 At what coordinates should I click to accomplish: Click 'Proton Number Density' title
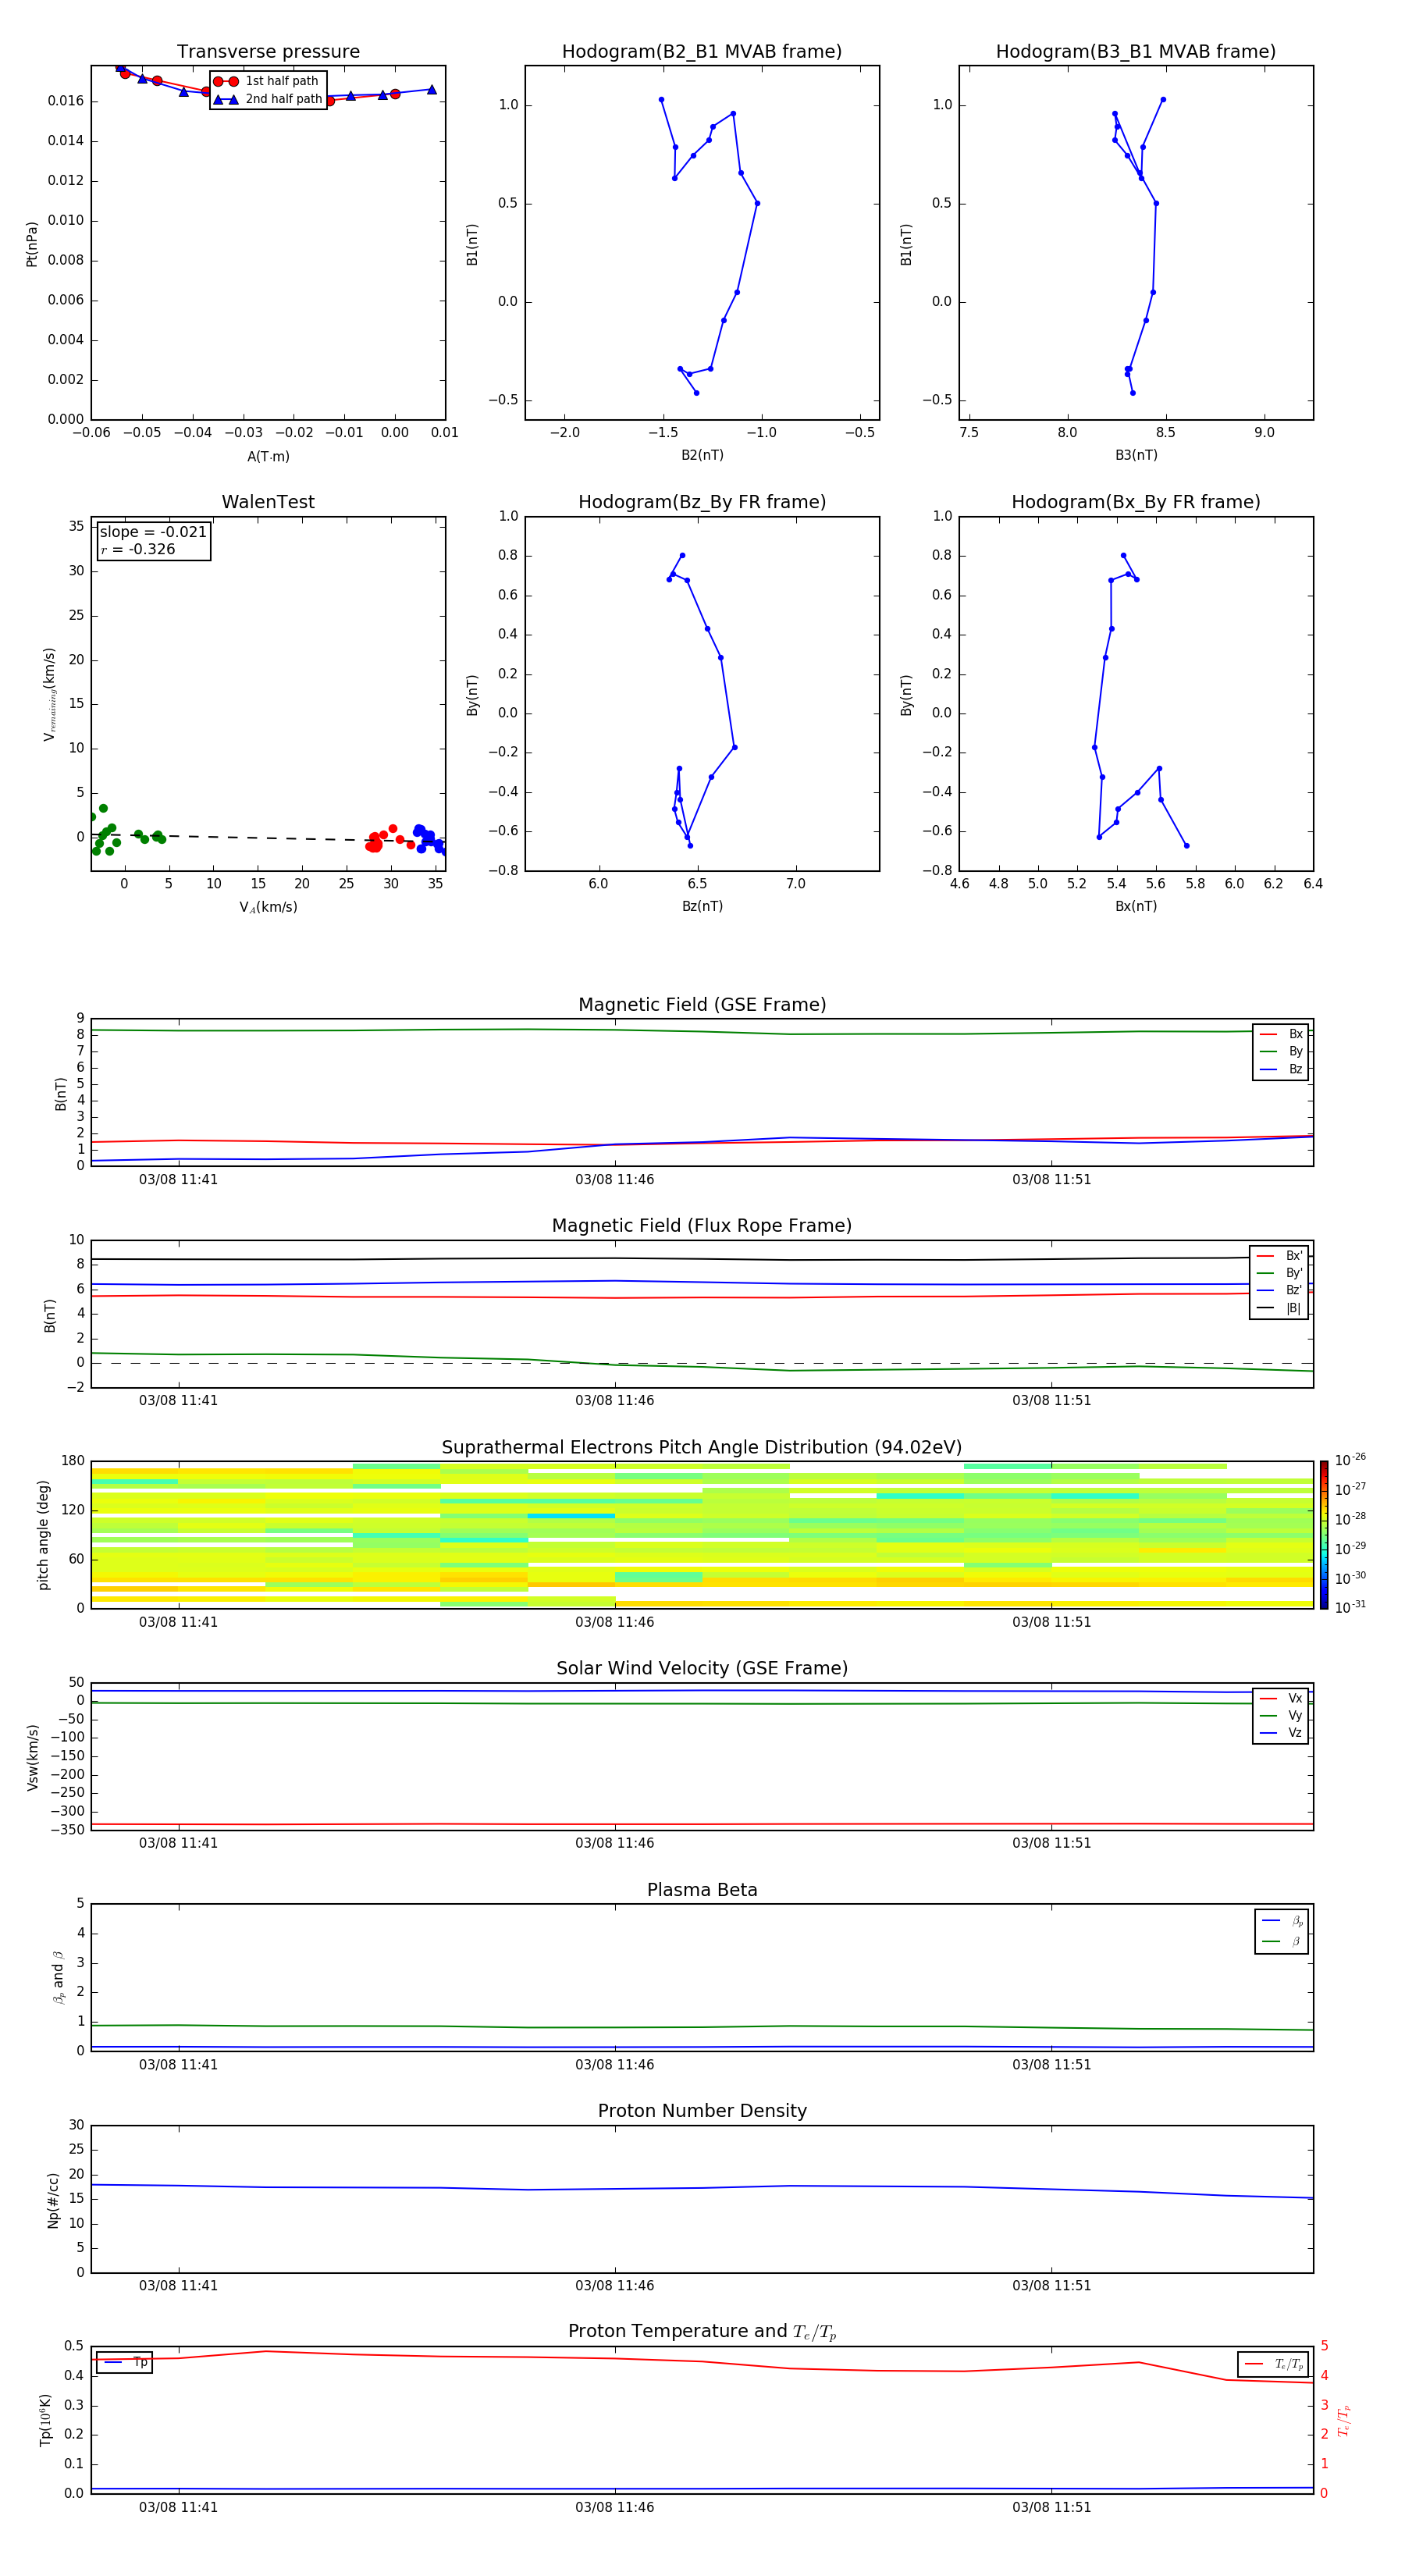pos(702,2111)
